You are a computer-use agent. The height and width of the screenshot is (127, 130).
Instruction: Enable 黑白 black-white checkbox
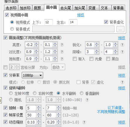click(x=108, y=59)
